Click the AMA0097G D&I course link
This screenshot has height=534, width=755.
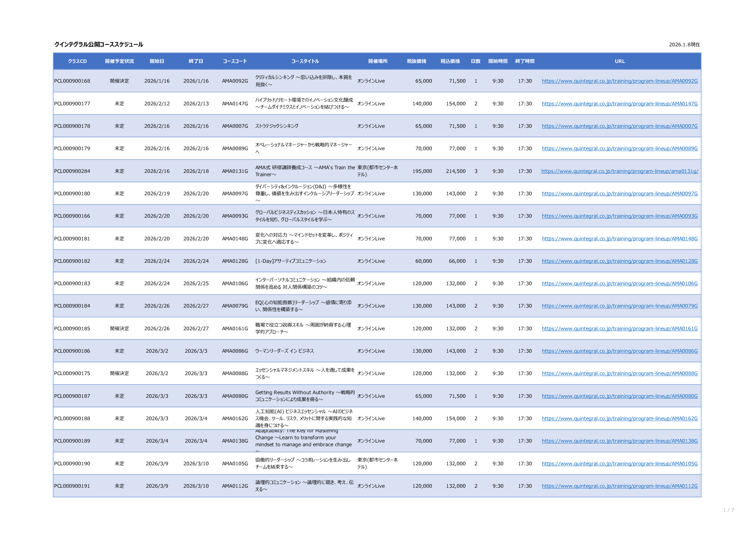pos(619,193)
